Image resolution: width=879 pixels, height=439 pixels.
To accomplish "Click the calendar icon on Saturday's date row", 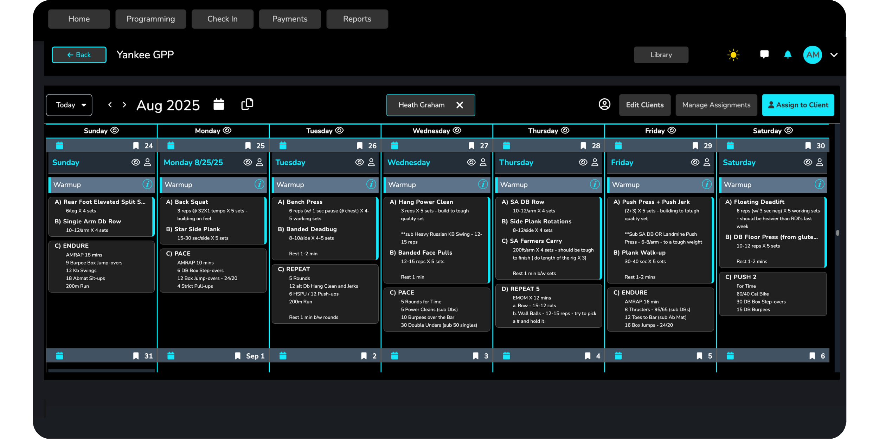I will (x=730, y=145).
